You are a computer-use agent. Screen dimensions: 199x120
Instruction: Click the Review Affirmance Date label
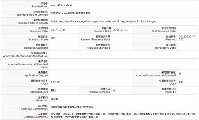(x=96, y=38)
